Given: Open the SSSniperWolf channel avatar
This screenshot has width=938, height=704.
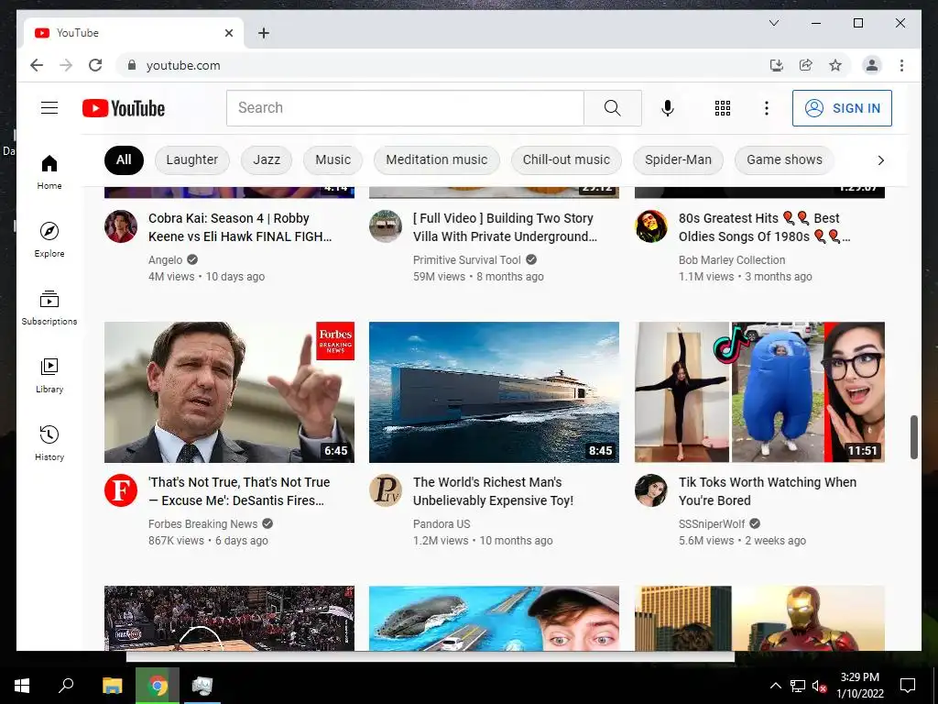Looking at the screenshot, I should coord(651,490).
